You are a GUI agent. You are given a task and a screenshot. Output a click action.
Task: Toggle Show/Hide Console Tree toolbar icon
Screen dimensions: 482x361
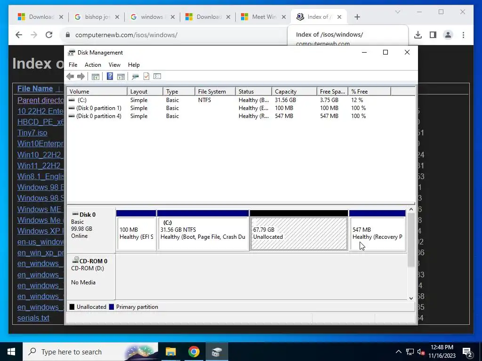(x=95, y=77)
